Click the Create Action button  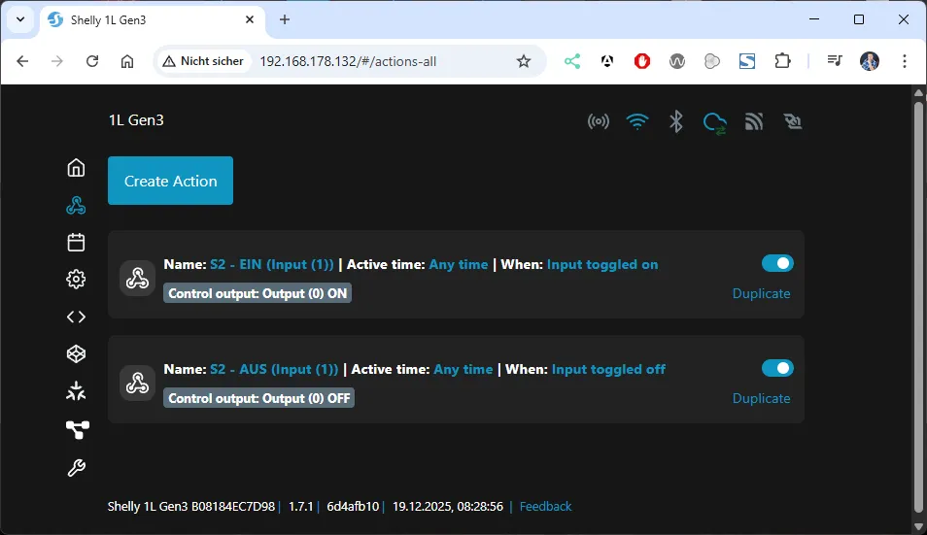pos(170,181)
